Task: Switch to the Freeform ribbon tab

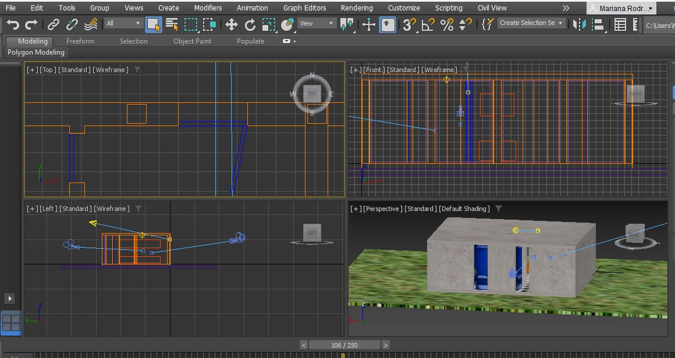Action: (x=80, y=41)
